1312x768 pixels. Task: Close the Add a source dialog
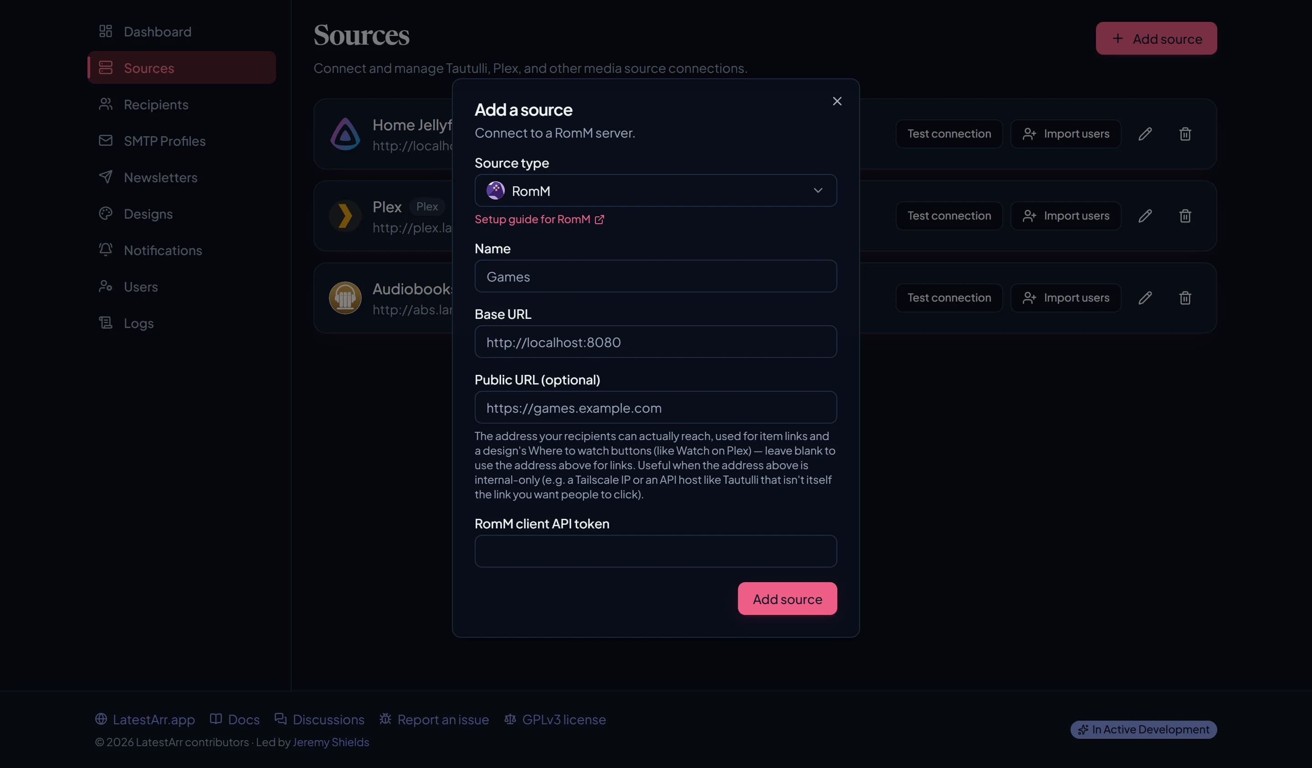837,101
